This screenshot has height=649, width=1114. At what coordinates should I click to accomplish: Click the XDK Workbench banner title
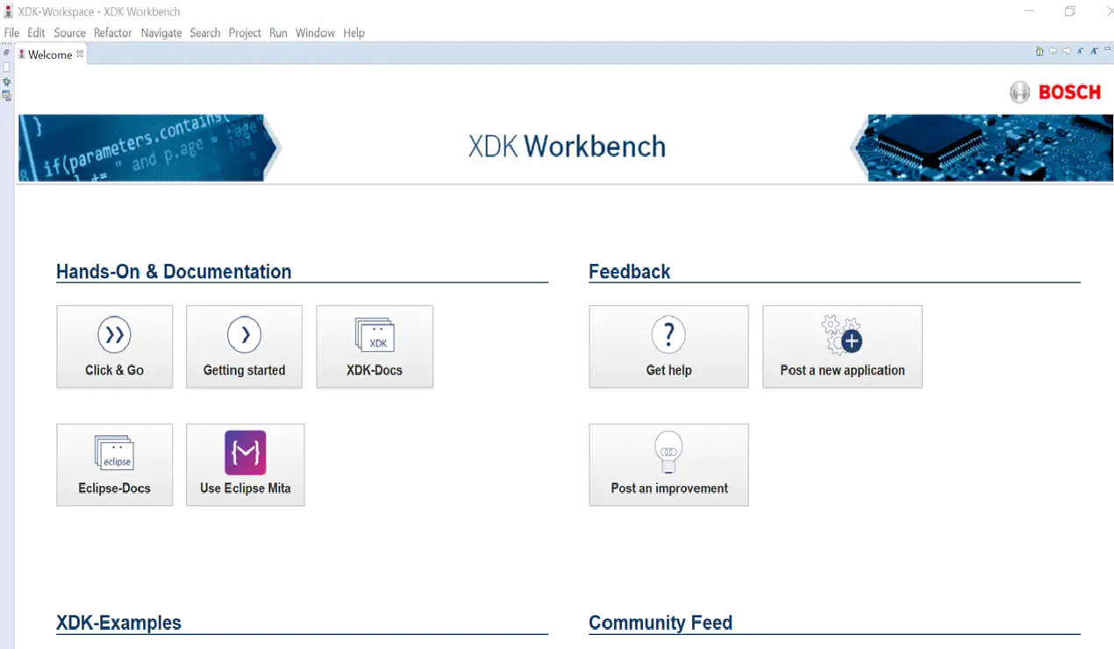point(567,146)
